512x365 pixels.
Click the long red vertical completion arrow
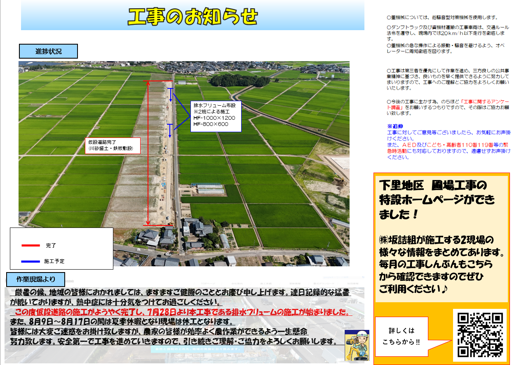pos(148,153)
